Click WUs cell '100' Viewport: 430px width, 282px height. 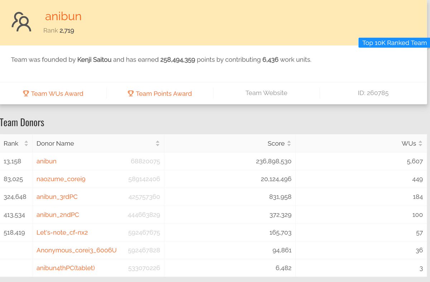(x=417, y=215)
